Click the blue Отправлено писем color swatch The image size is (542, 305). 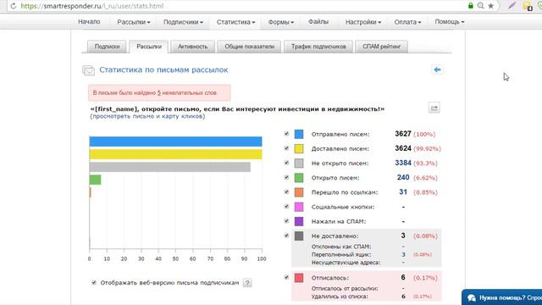299,134
